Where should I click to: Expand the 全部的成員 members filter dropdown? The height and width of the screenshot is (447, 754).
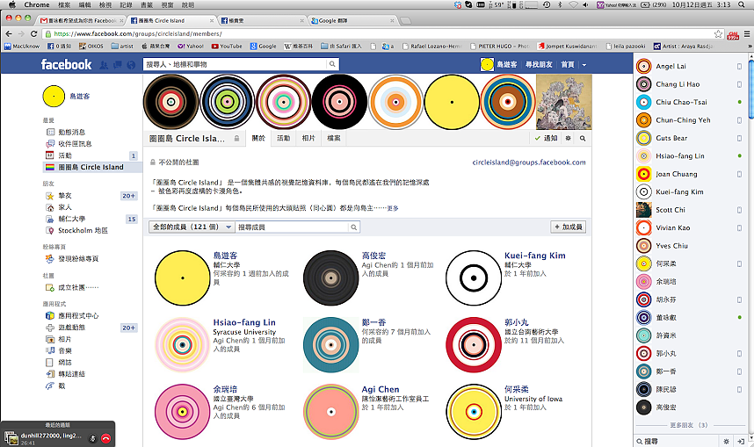pyautogui.click(x=190, y=227)
